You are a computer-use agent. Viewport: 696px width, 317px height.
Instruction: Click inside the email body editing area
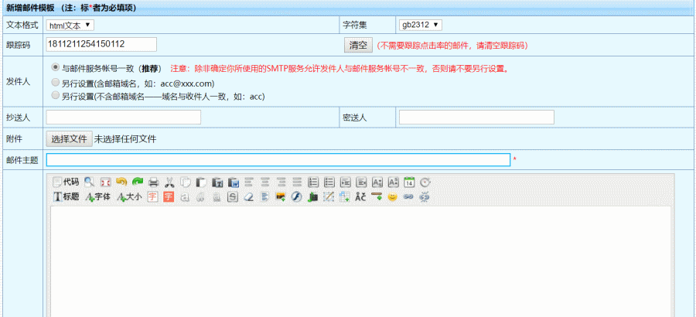[x=360, y=261]
